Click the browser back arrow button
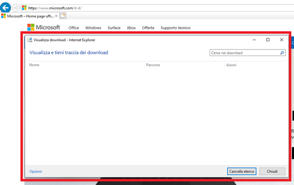The height and width of the screenshot is (185, 294). (x=5, y=8)
